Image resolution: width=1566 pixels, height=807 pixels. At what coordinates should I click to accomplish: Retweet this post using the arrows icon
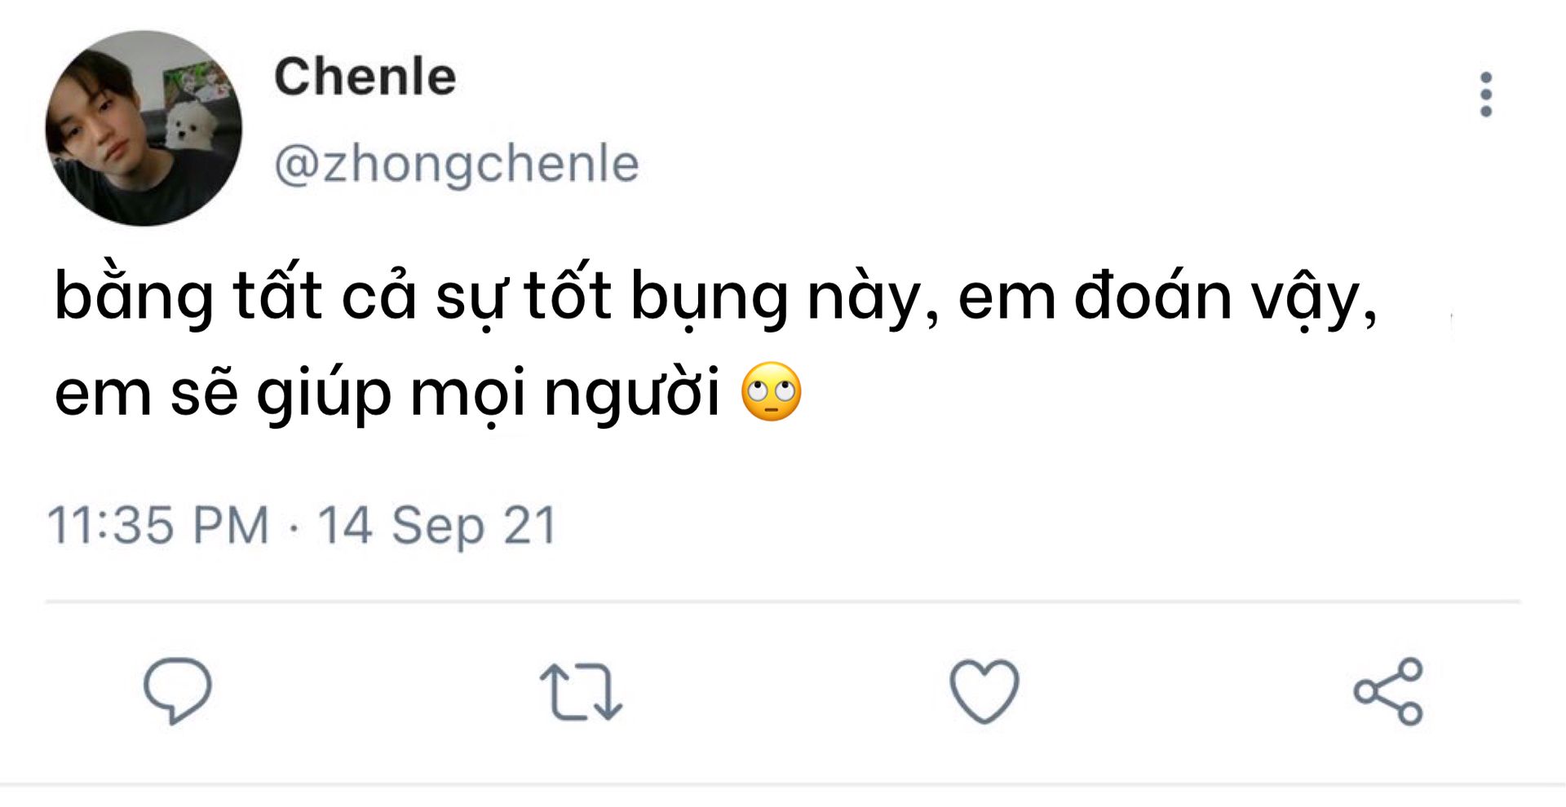(x=581, y=692)
